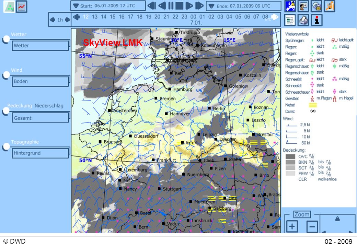Open the Wetter selection box

[41, 45]
